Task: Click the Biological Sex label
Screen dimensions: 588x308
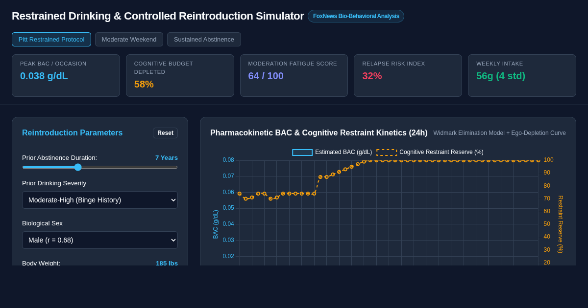Action: [42, 223]
